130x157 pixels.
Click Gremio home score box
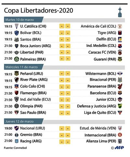click(x=62, y=135)
